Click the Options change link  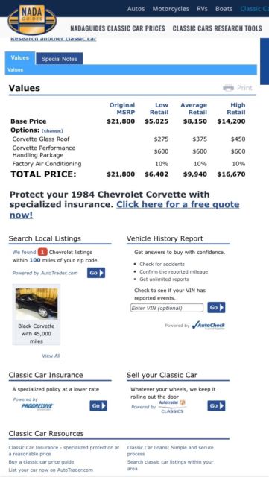pos(52,131)
